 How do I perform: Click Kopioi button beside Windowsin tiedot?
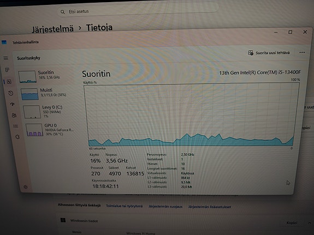(x=292, y=222)
